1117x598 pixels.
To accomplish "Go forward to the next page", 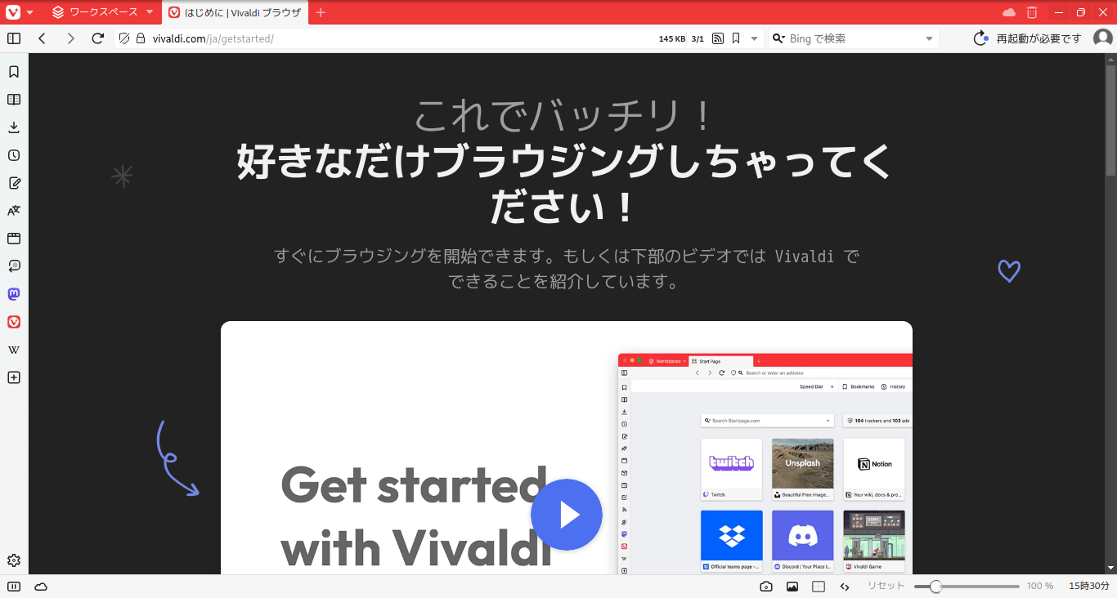I will 70,38.
